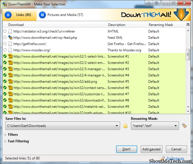
Task: Click the image icon of add.png row
Action: (x=10, y=82)
